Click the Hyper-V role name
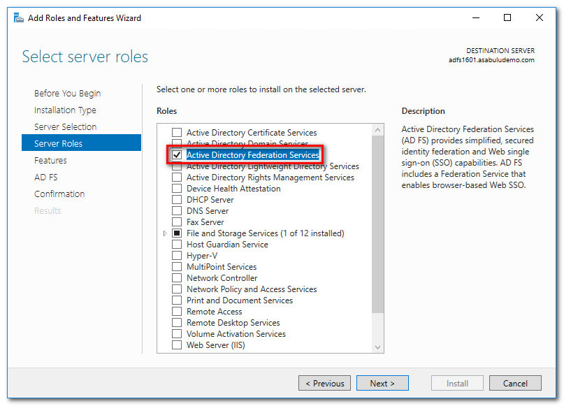This screenshot has height=406, width=564. 202,256
